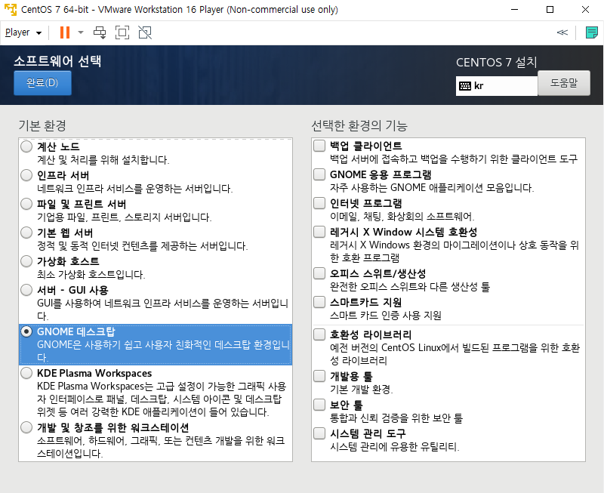
Task: Select the GNOME 데스크탑 radio button
Action: [x=26, y=331]
